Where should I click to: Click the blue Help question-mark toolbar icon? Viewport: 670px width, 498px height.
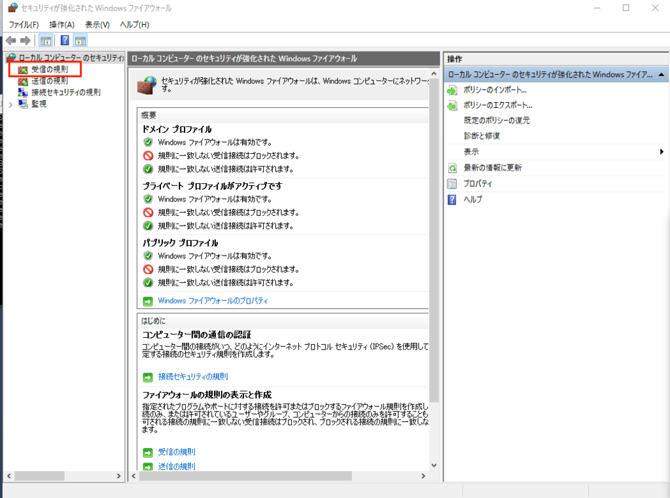[65, 41]
